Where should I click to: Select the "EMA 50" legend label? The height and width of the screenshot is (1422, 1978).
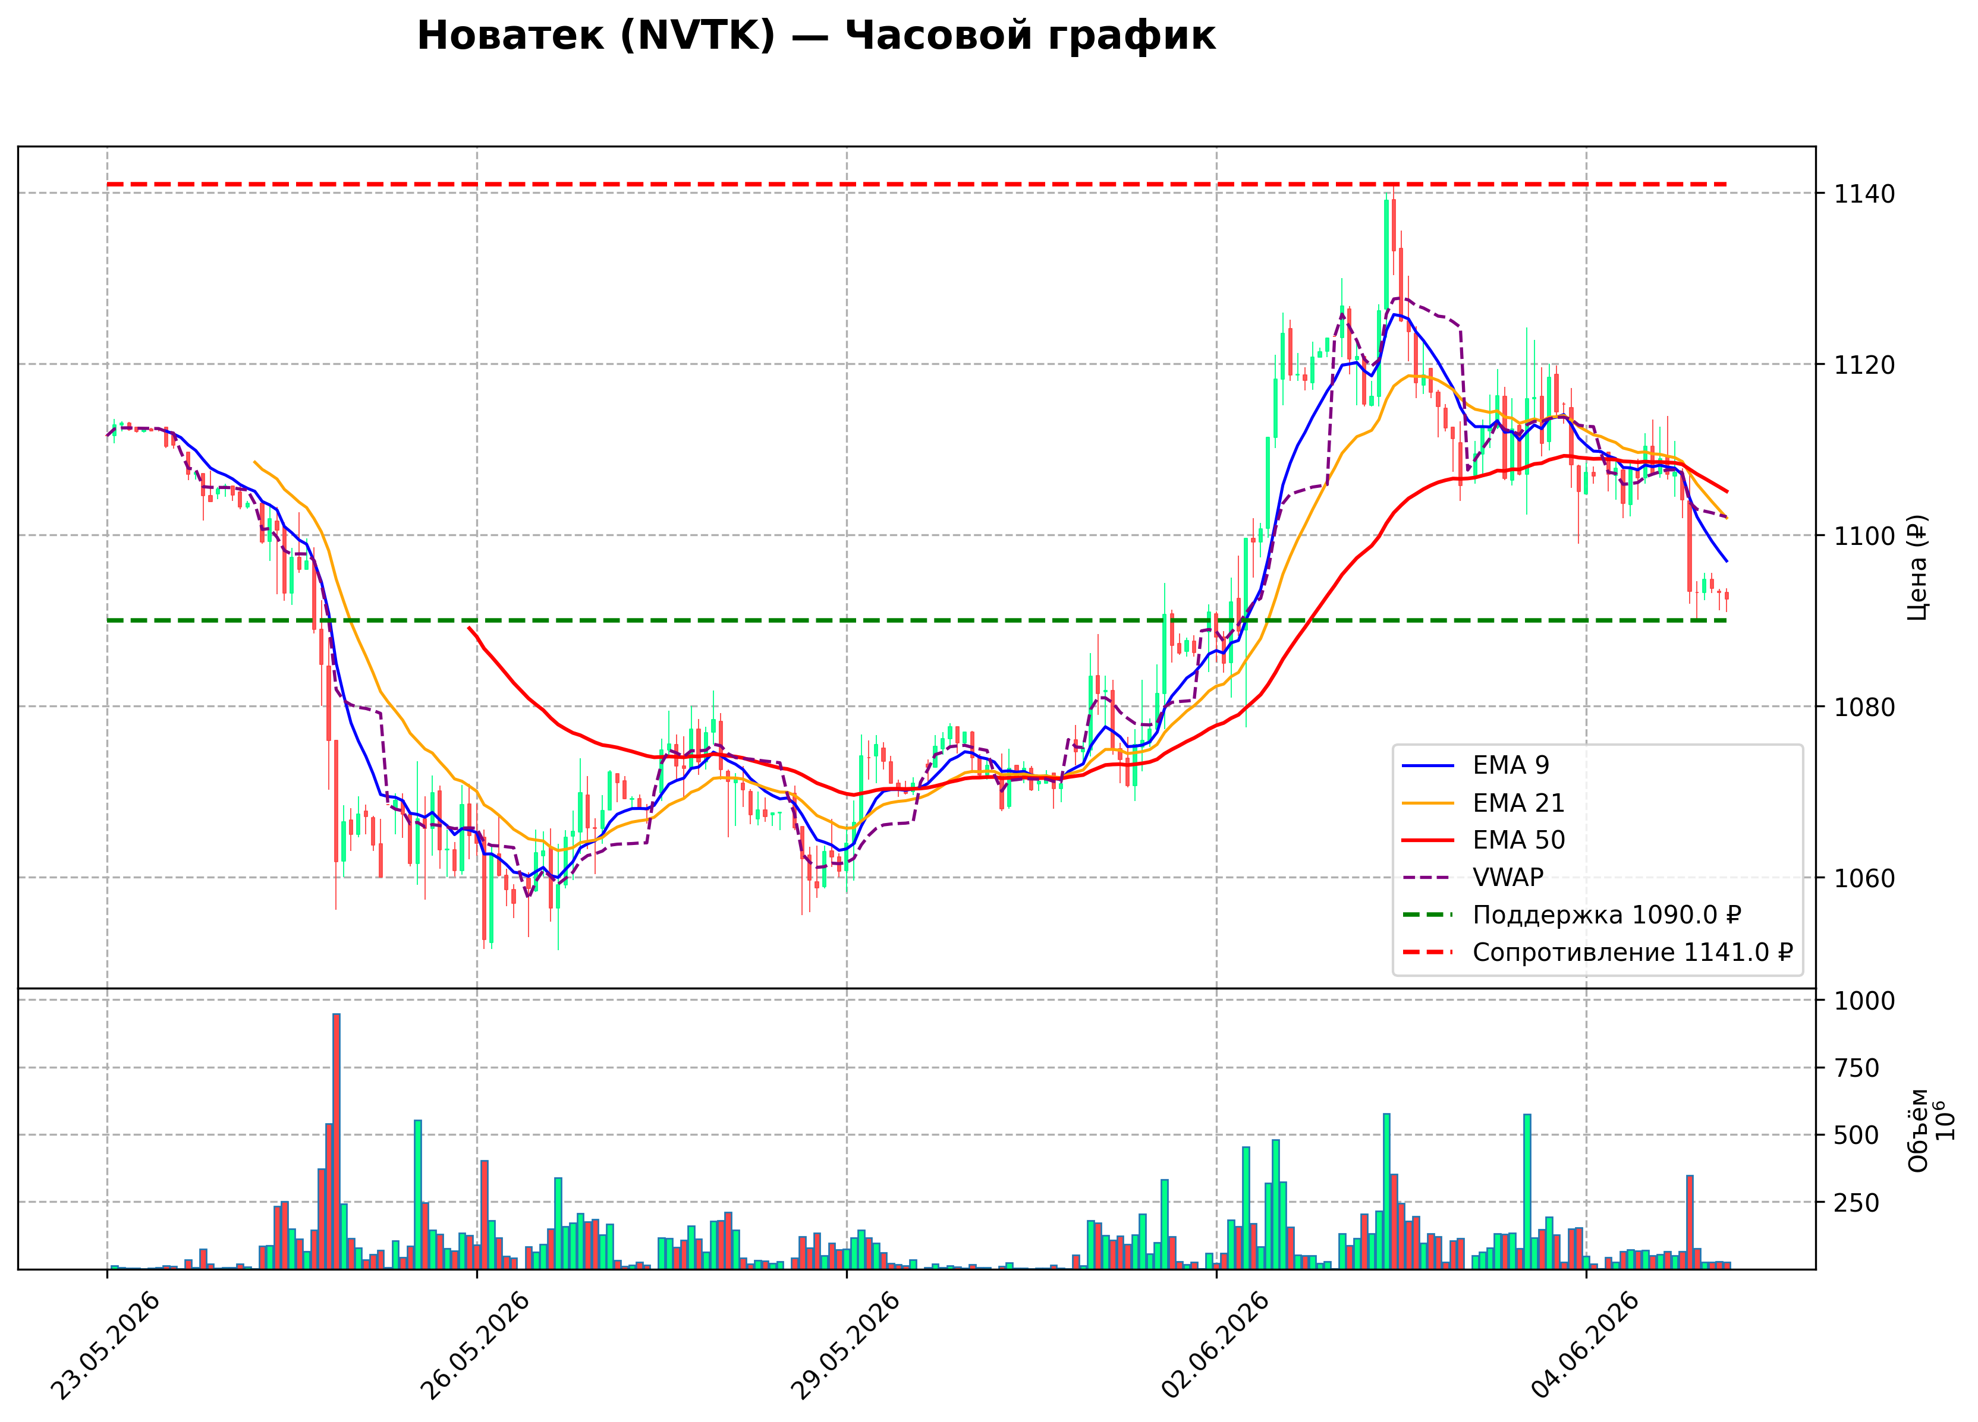[1519, 840]
